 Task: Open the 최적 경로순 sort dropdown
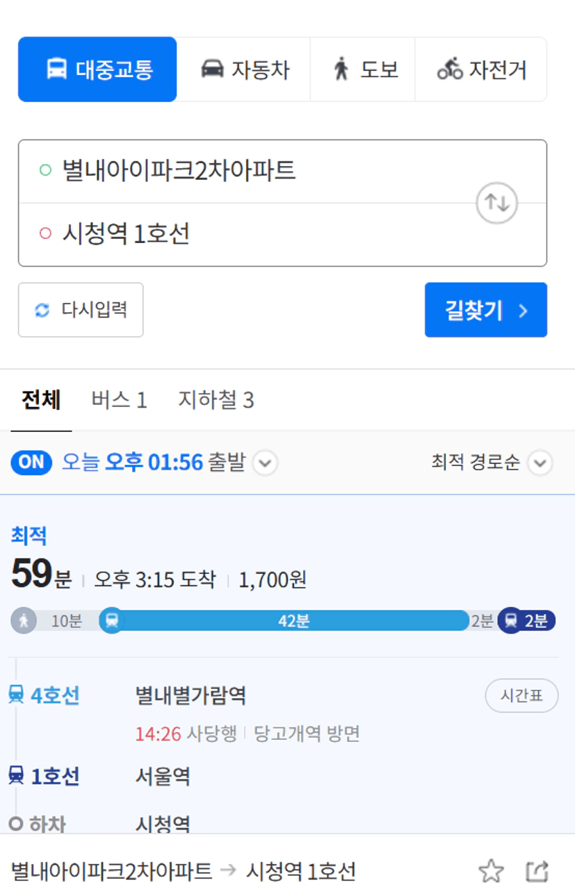click(x=492, y=463)
